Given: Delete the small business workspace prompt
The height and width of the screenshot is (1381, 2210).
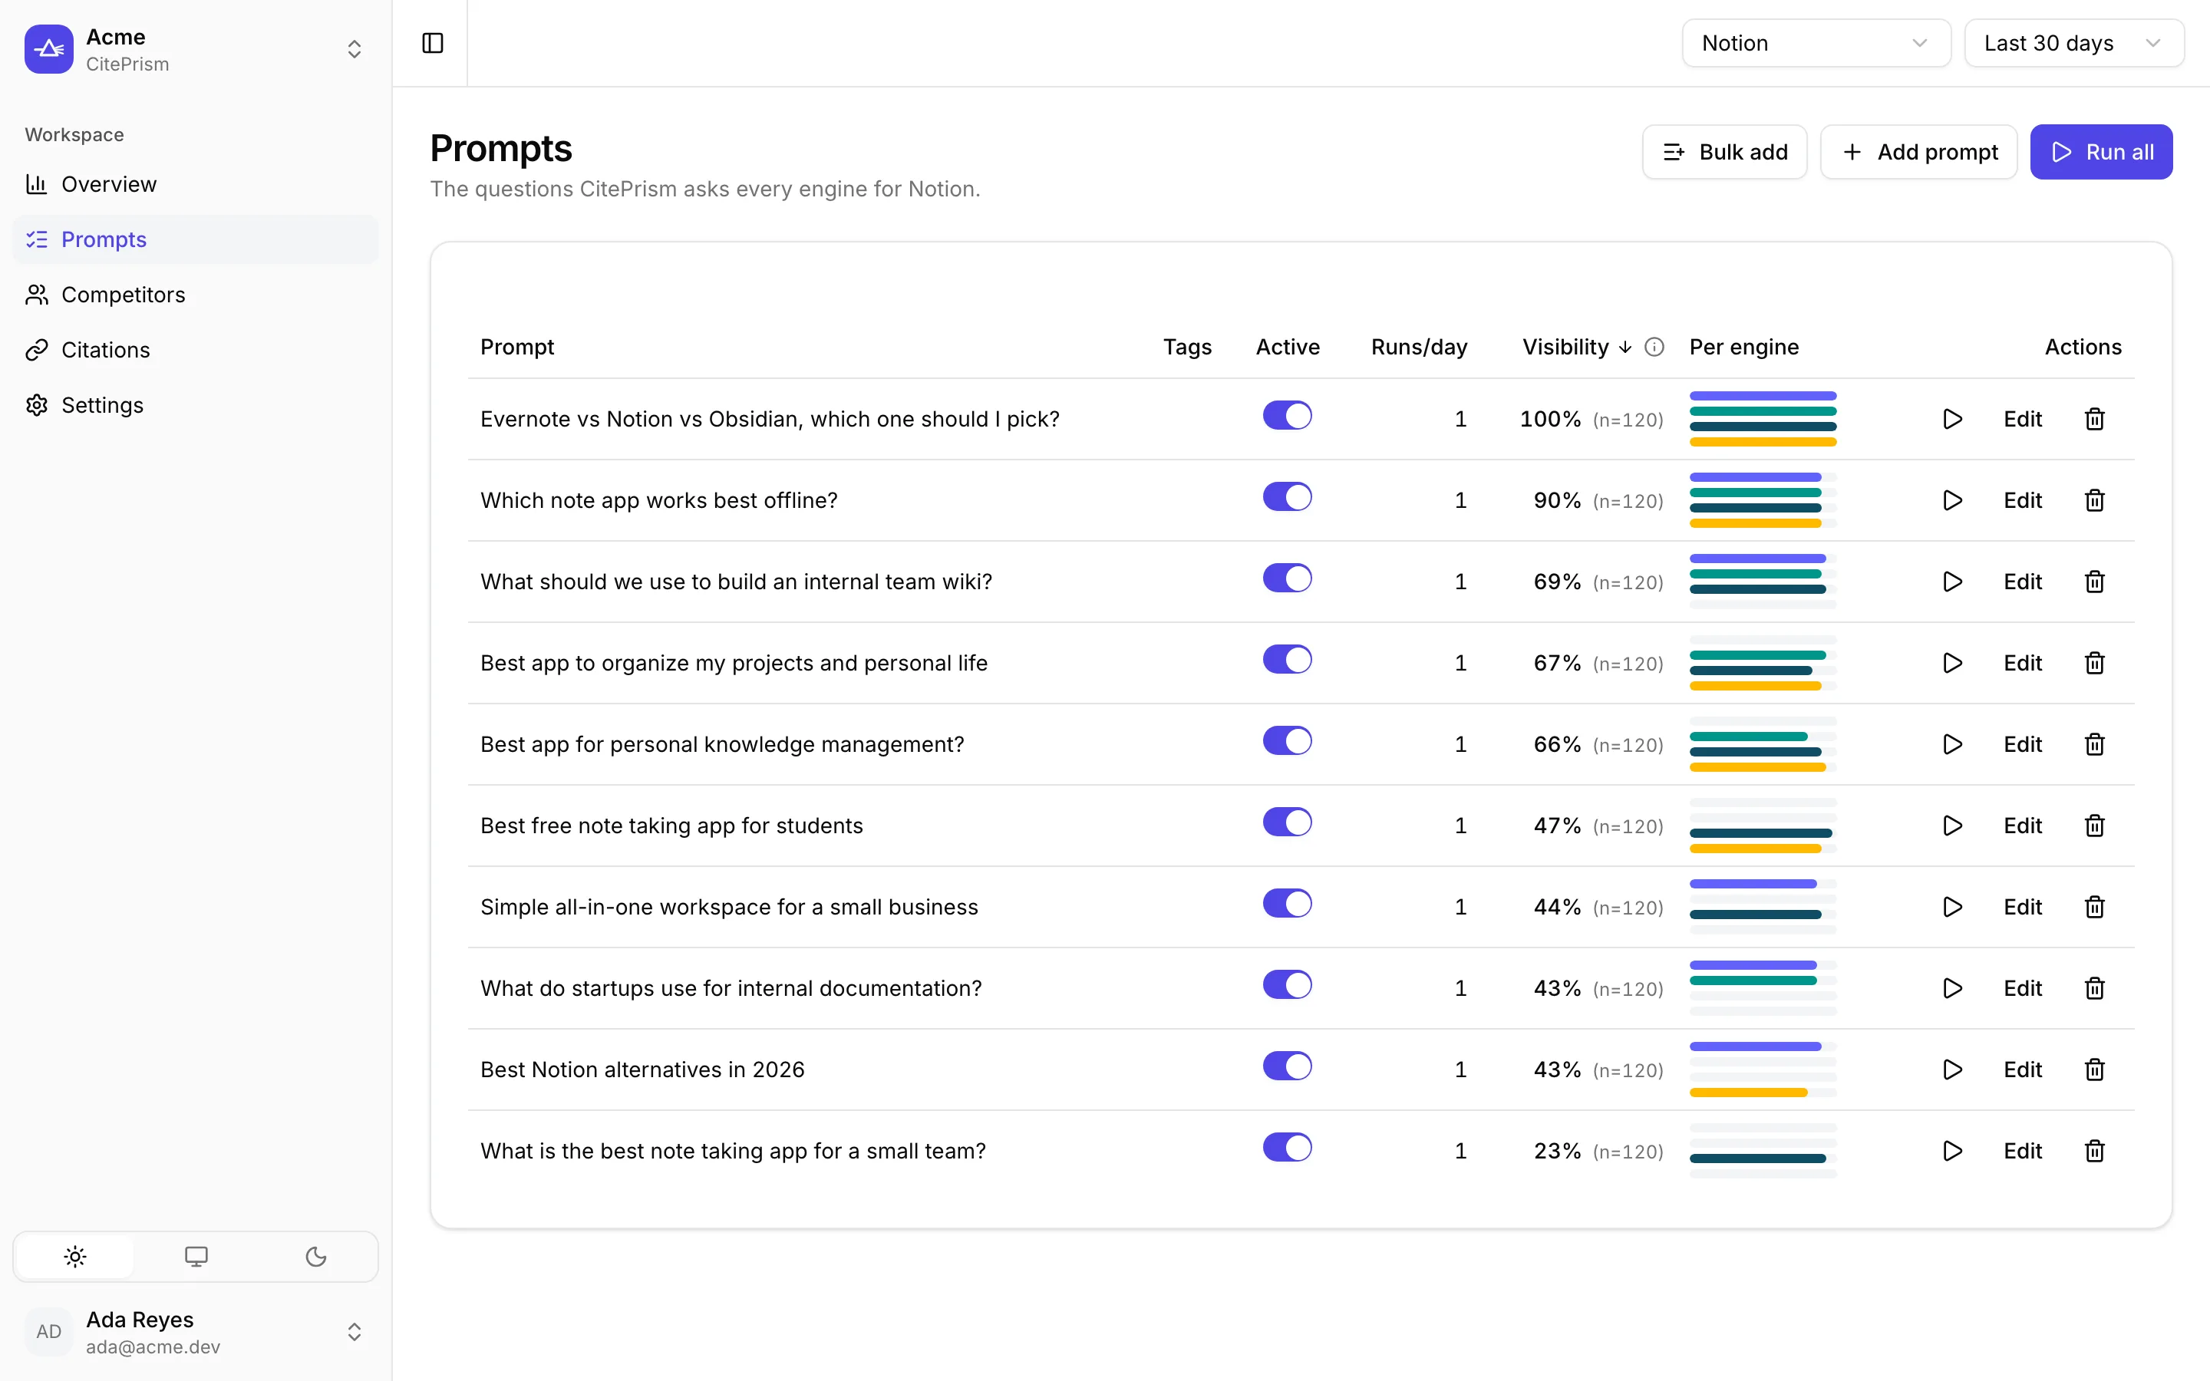Looking at the screenshot, I should pos(2094,907).
